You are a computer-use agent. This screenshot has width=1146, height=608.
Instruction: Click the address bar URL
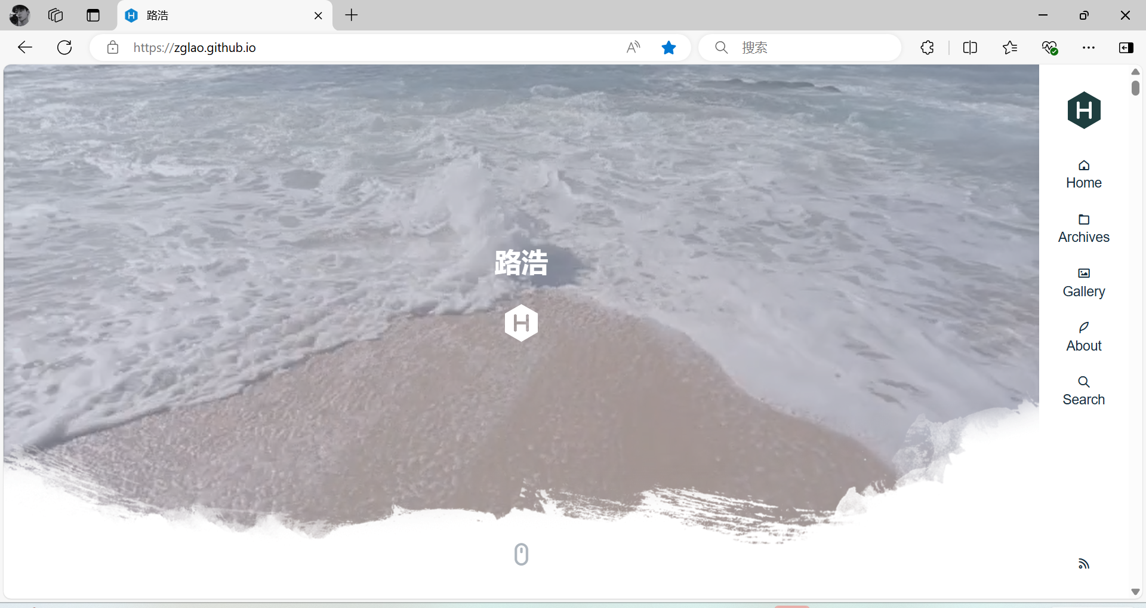[195, 48]
